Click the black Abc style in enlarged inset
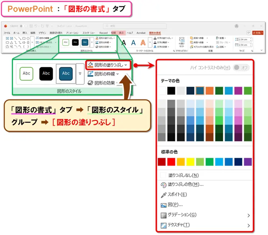This screenshot has width=268, height=235. click(x=46, y=74)
